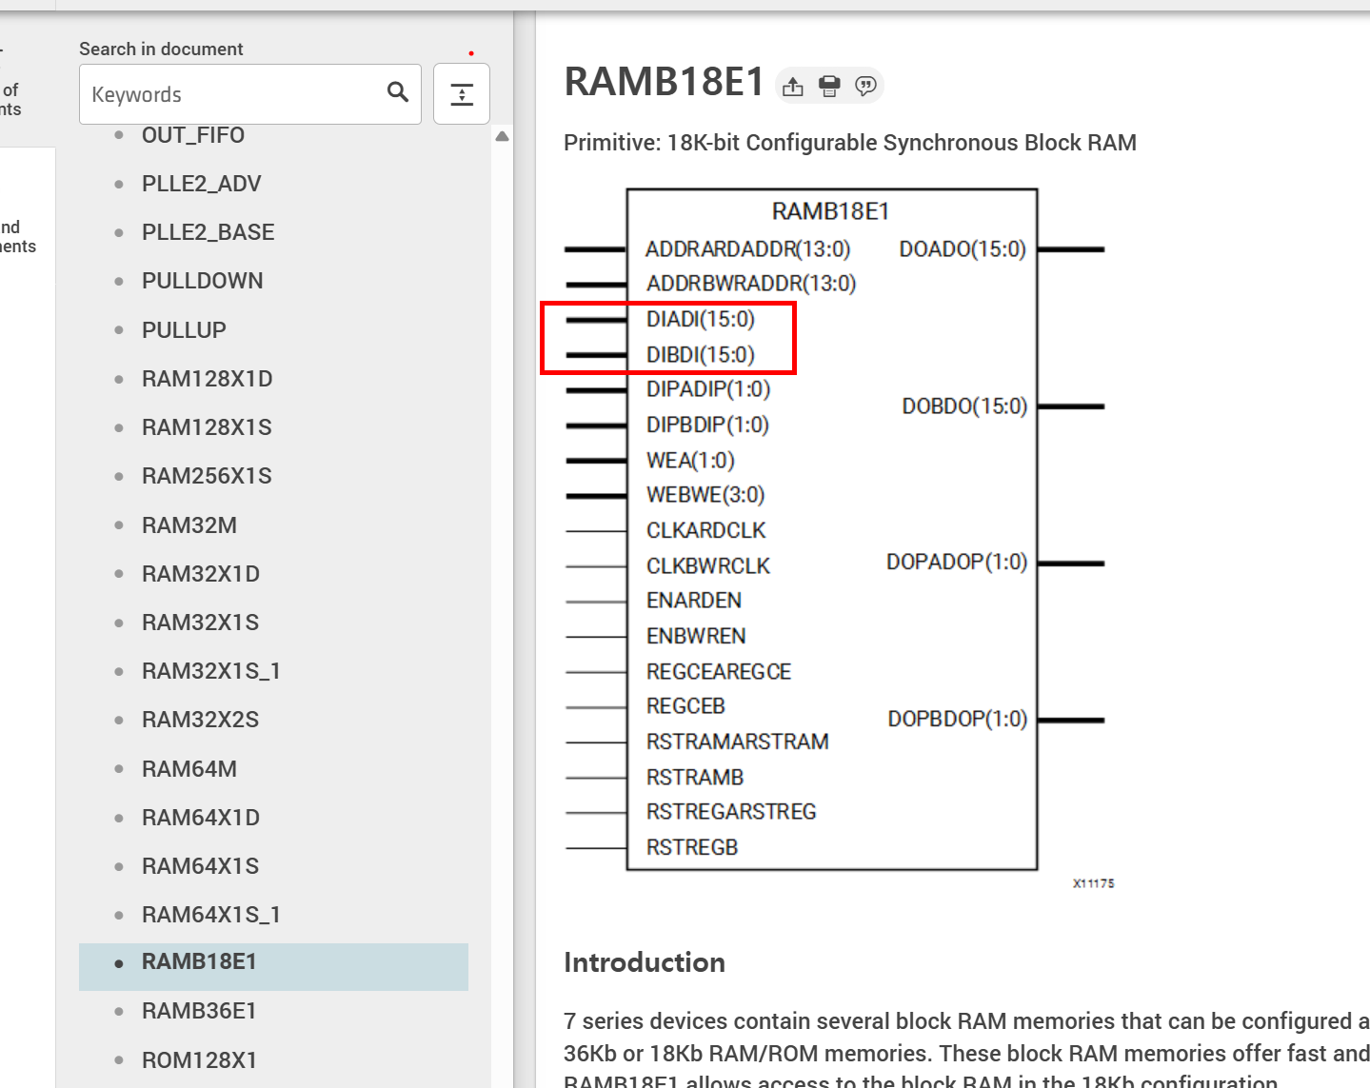
Task: Click the collapse/expand sections button
Action: (x=462, y=94)
